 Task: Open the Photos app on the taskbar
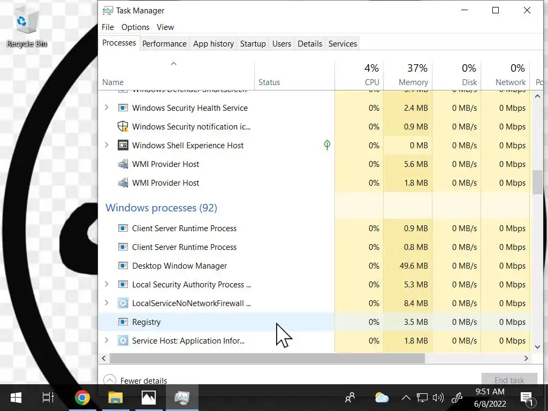point(149,398)
